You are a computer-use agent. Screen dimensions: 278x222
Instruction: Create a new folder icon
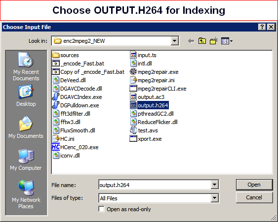point(214,41)
